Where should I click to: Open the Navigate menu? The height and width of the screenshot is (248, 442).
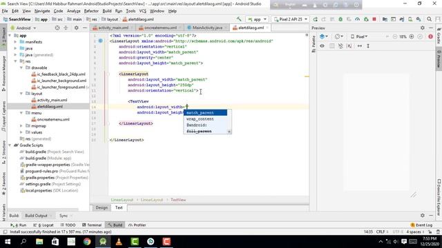click(42, 11)
